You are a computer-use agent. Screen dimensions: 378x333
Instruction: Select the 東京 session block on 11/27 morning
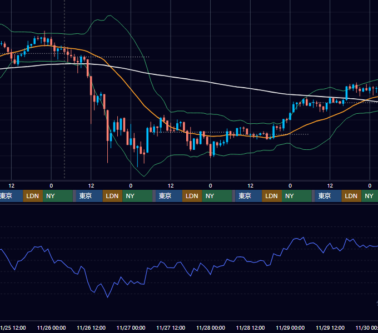169,196
